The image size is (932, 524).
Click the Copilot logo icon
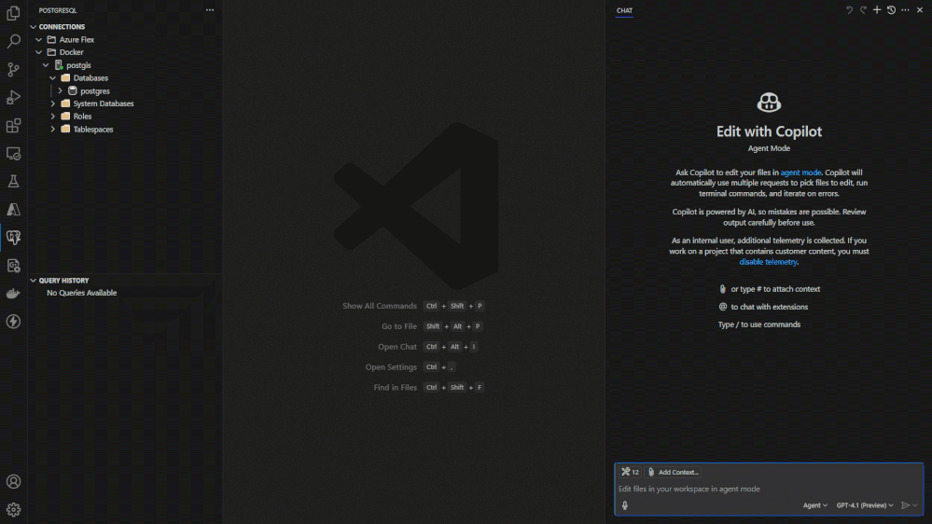point(769,103)
